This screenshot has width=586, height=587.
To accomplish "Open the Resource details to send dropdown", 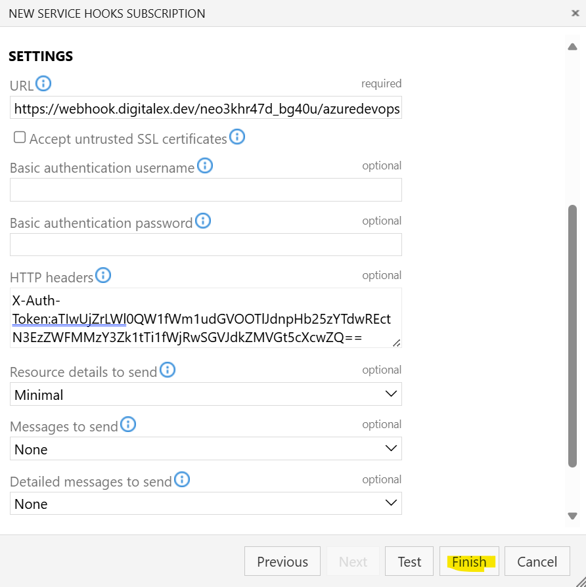I will point(206,395).
